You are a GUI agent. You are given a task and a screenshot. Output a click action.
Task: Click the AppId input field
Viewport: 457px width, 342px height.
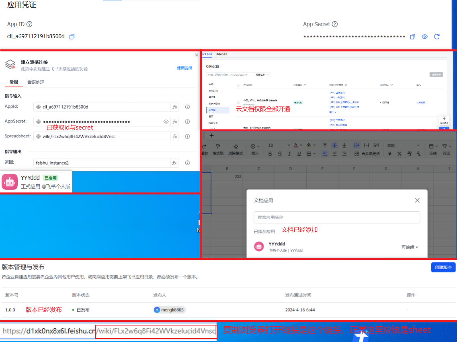102,107
